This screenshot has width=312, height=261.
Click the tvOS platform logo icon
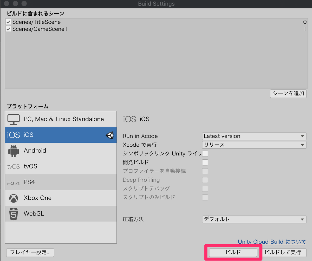coord(14,167)
